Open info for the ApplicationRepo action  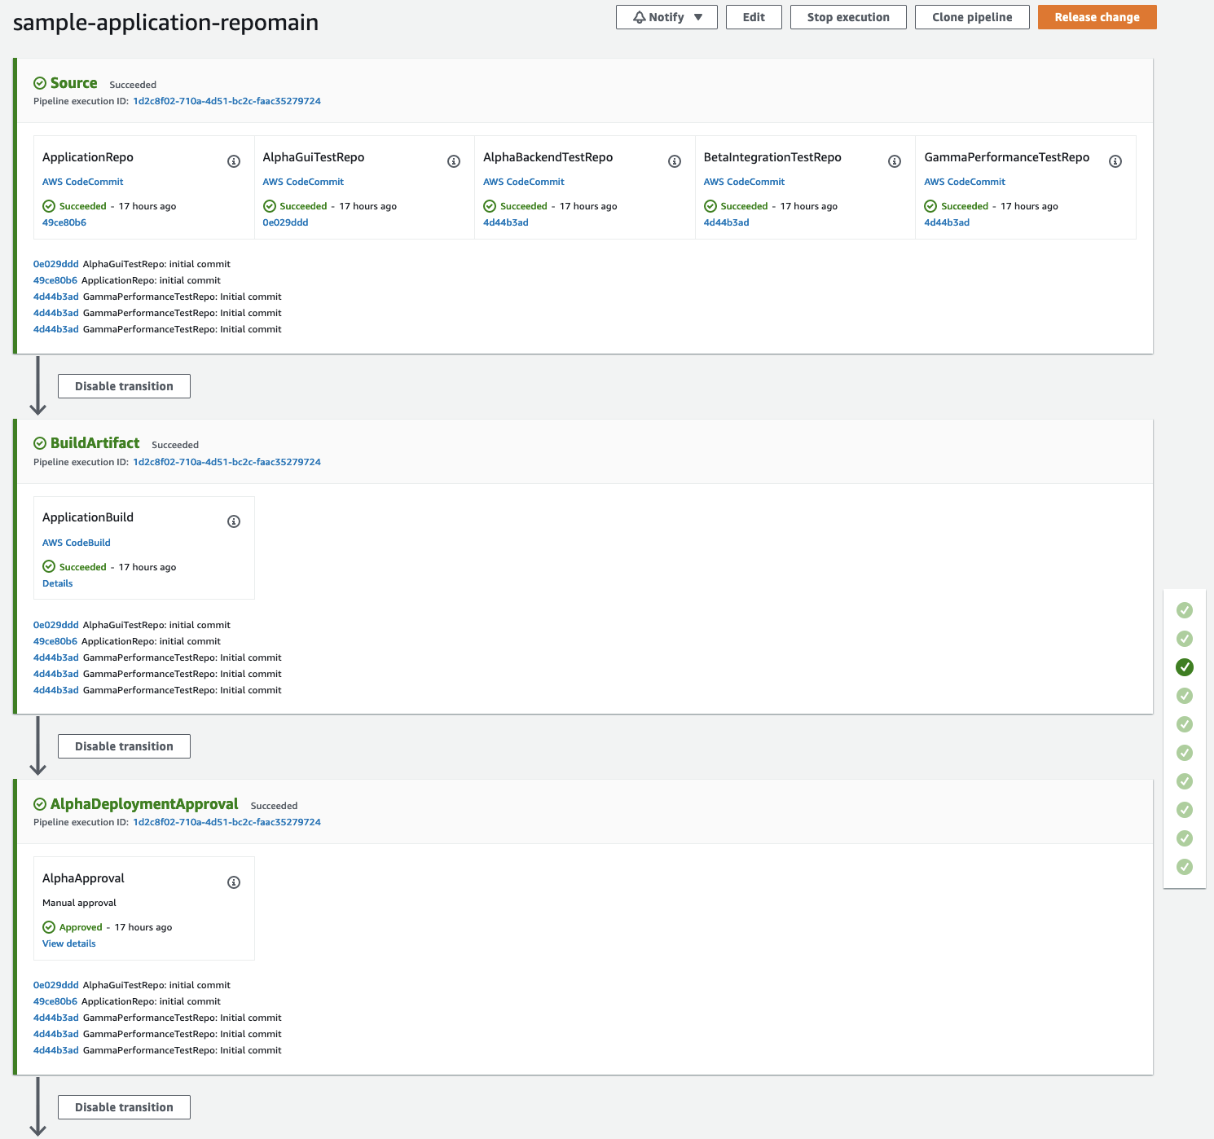[x=234, y=161]
